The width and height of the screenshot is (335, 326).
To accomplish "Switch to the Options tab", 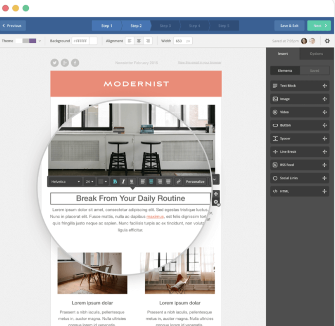I will (316, 54).
